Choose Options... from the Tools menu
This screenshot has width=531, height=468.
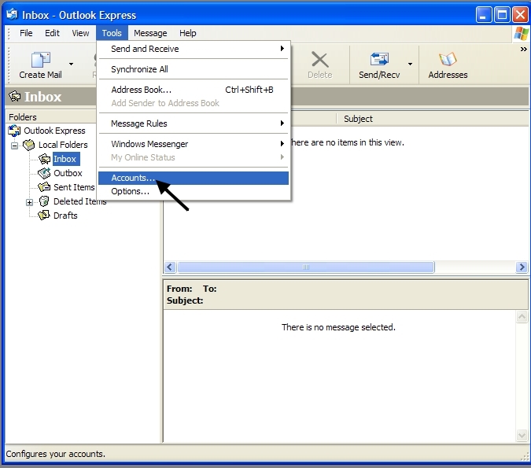coord(130,191)
